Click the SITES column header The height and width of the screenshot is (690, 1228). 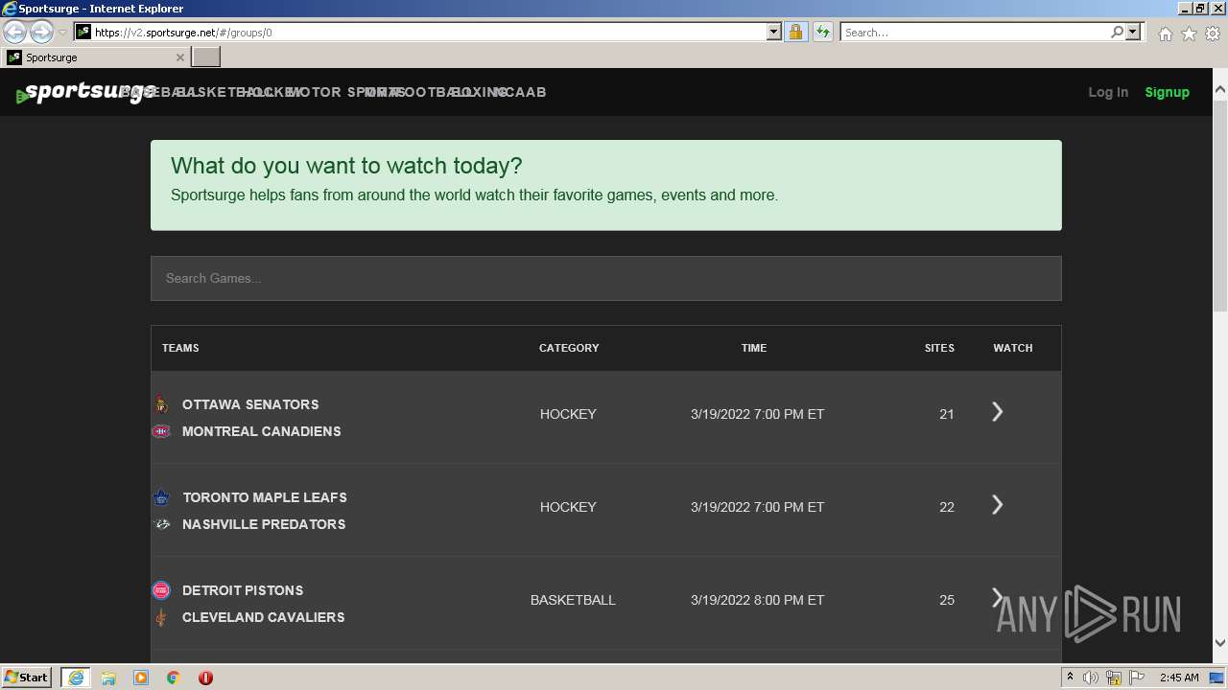pos(939,348)
